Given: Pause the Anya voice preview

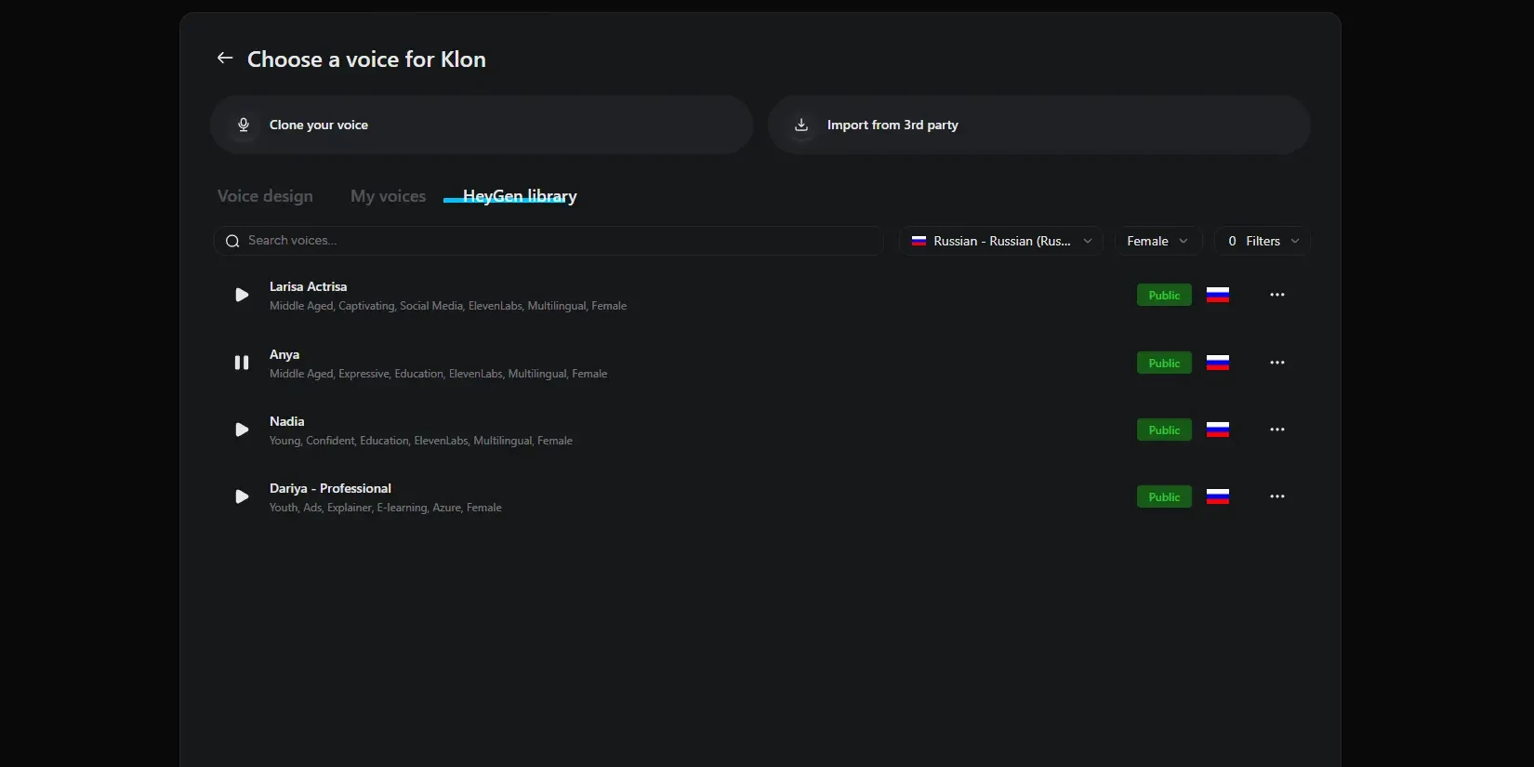Looking at the screenshot, I should tap(242, 363).
